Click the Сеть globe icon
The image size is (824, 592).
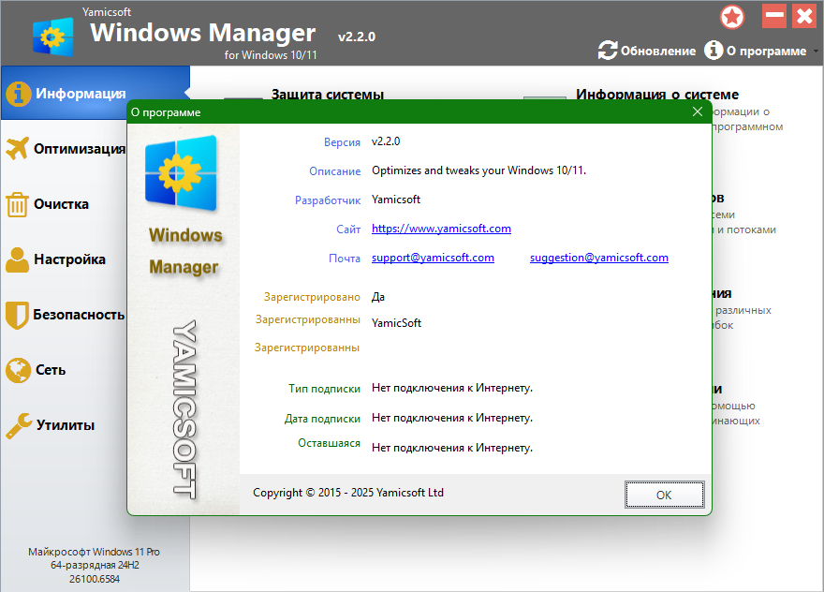point(18,370)
